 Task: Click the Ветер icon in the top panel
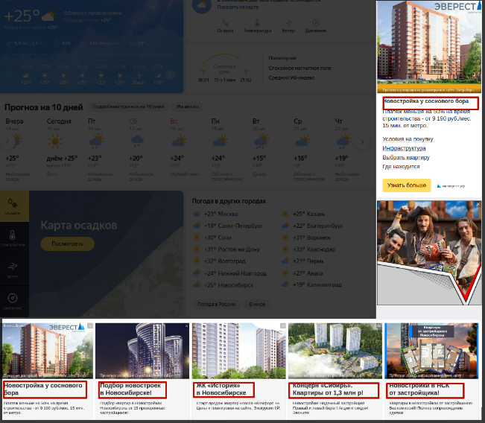[288, 23]
